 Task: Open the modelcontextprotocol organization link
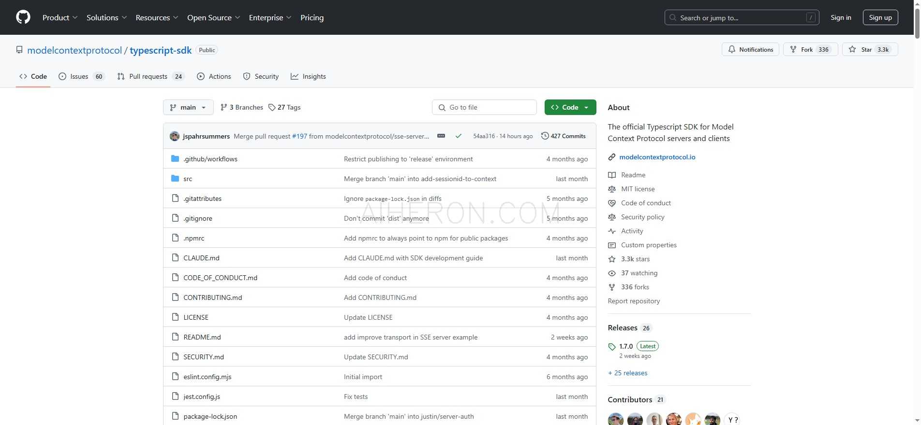(x=74, y=50)
